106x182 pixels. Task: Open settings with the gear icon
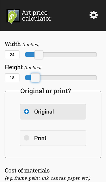(x=94, y=15)
